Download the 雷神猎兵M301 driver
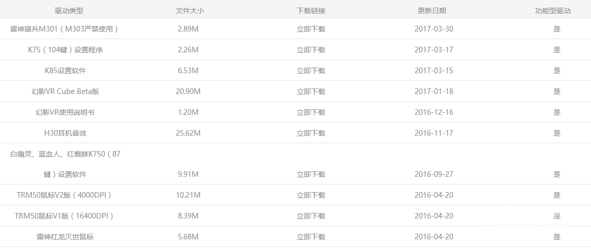Image resolution: width=591 pixels, height=250 pixels. 310,29
